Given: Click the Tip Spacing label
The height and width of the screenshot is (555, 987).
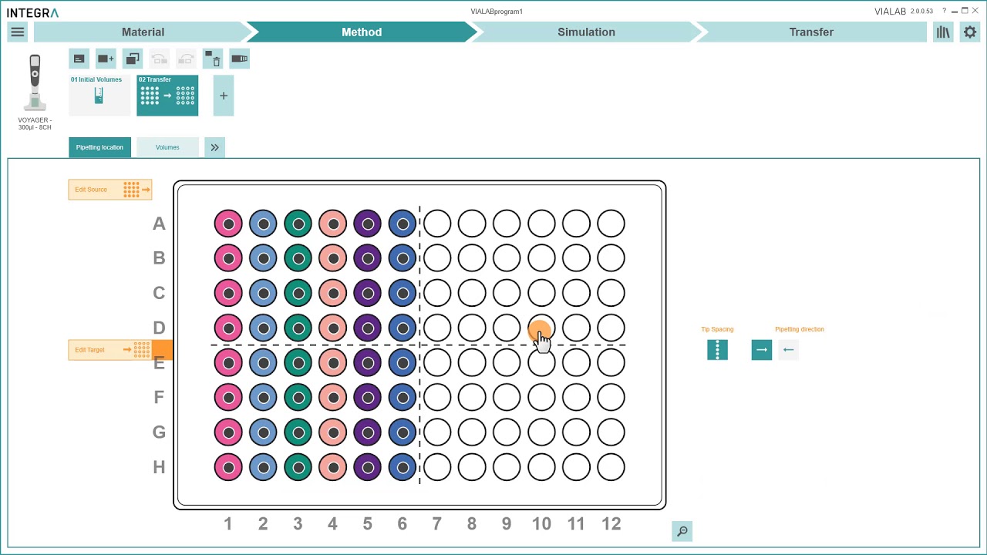Looking at the screenshot, I should (717, 329).
